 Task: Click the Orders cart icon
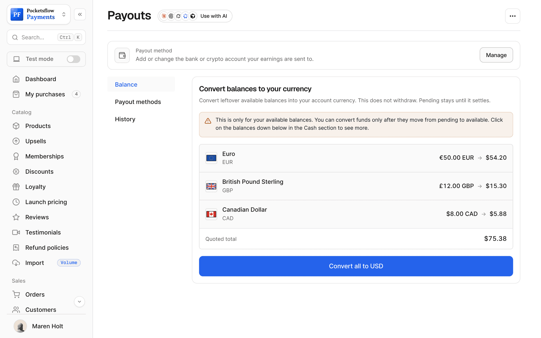16,294
